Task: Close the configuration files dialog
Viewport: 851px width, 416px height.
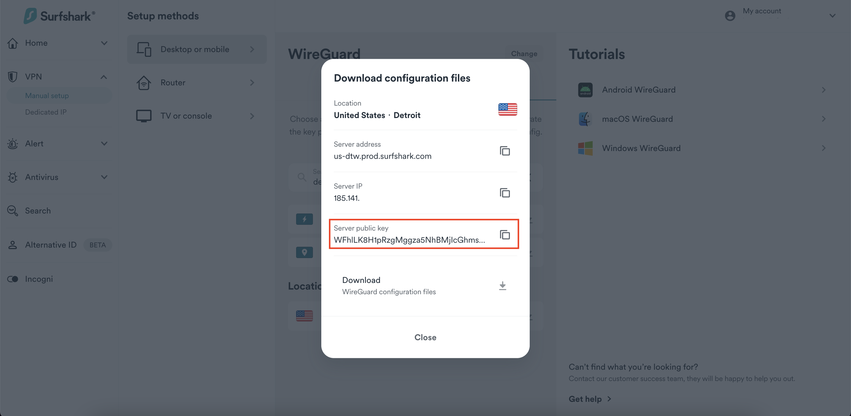Action: point(425,337)
